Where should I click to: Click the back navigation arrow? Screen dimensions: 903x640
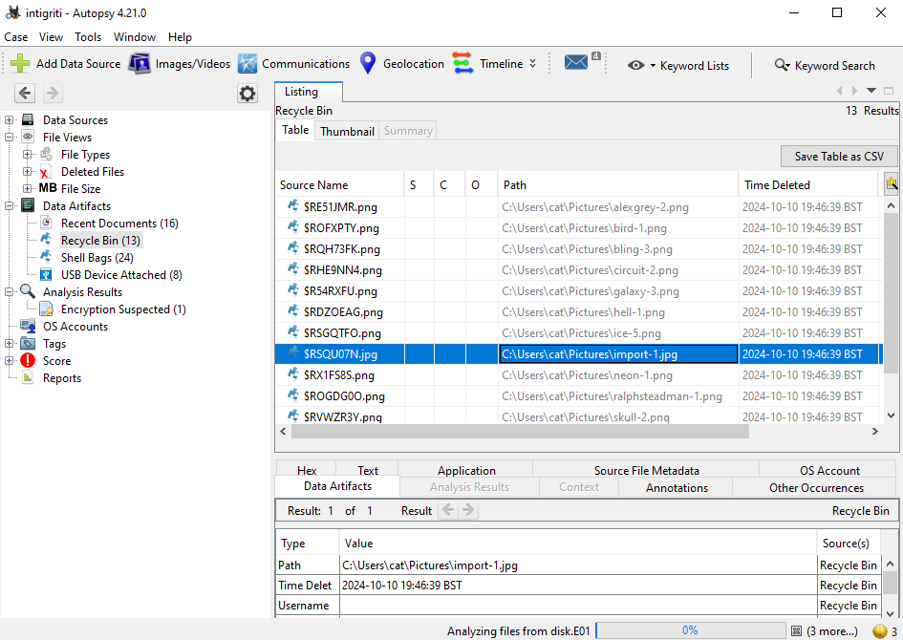coord(25,94)
